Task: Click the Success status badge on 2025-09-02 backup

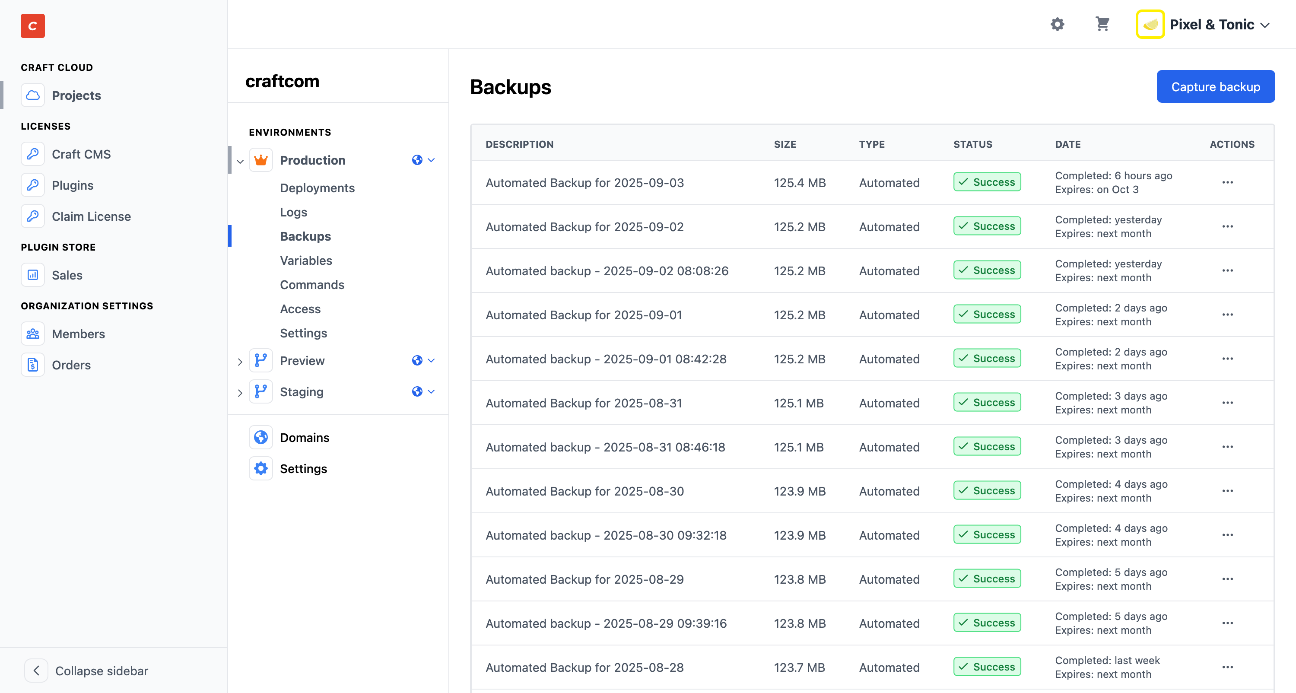Action: [x=986, y=226]
